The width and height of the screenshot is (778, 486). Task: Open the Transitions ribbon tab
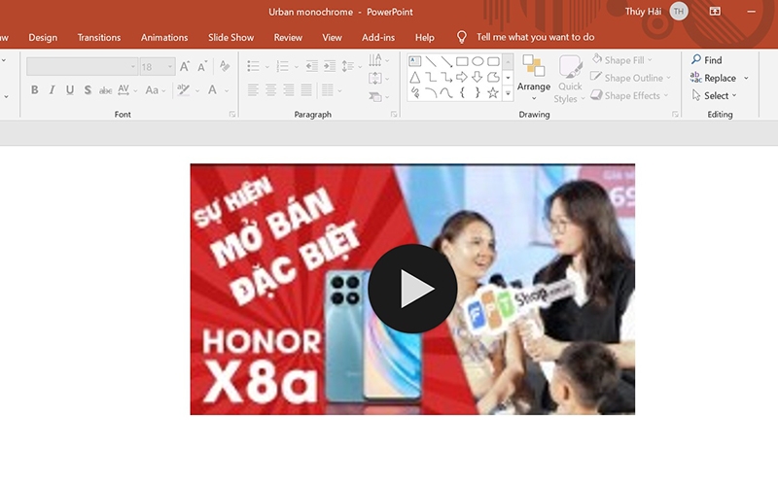(99, 37)
